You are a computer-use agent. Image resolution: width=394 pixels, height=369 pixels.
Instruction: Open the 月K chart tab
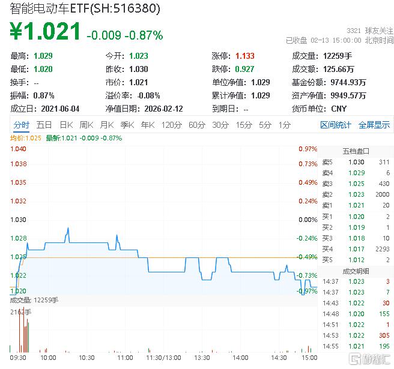click(107, 125)
